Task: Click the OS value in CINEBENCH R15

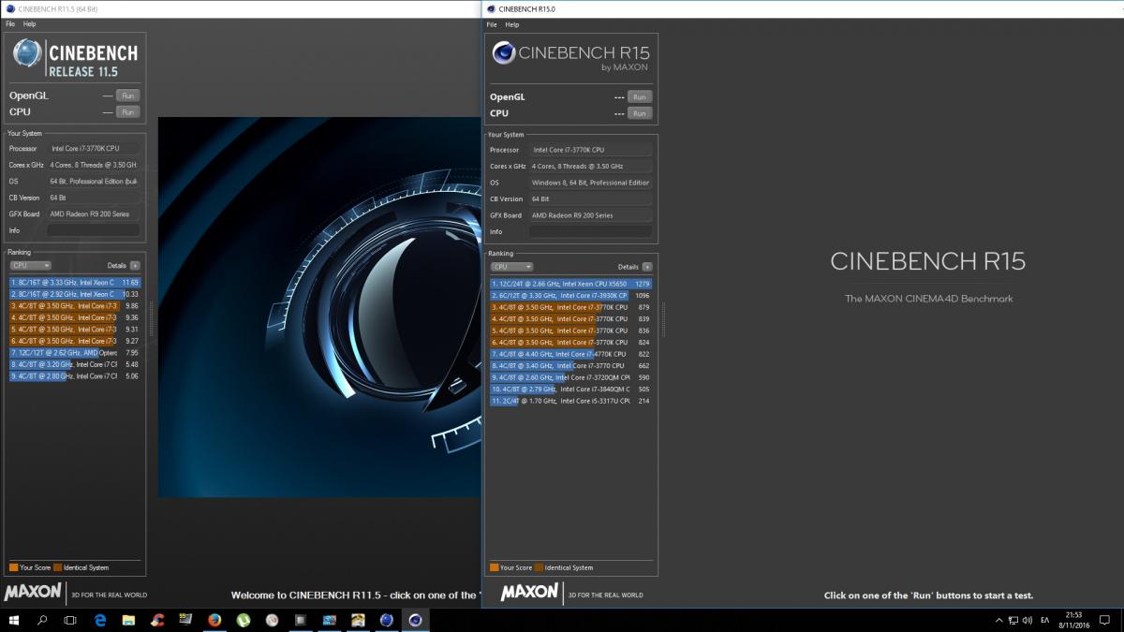Action: pos(590,183)
